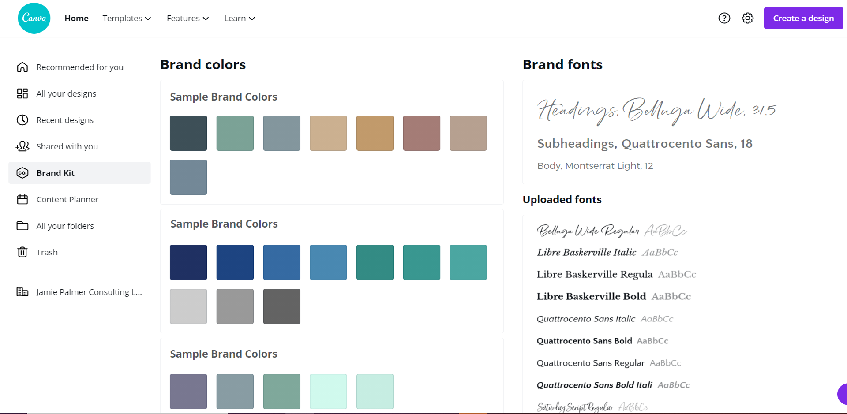847x414 pixels.
Task: Select the muted purple swatch, third palette
Action: pos(188,392)
